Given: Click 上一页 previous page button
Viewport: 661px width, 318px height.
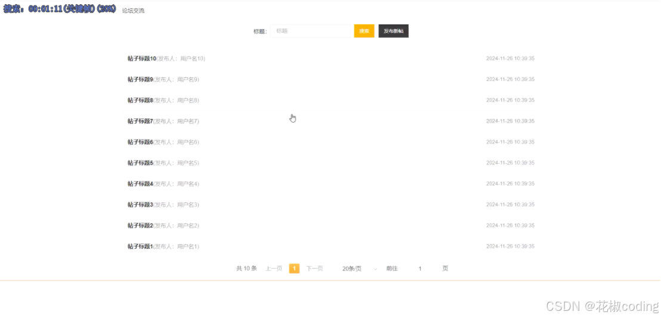Looking at the screenshot, I should 274,269.
